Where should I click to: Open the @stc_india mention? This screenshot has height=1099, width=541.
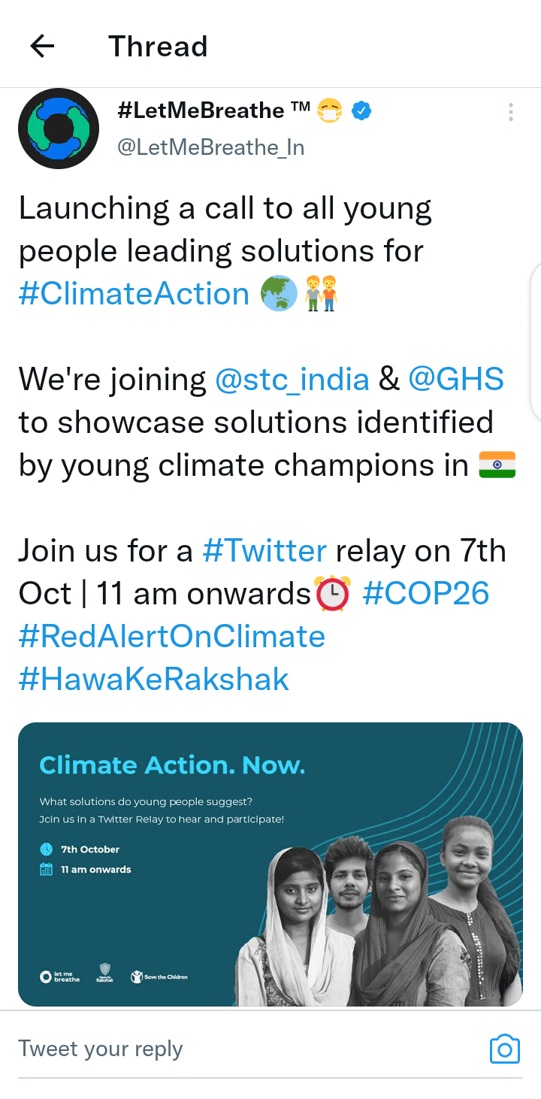pos(292,380)
